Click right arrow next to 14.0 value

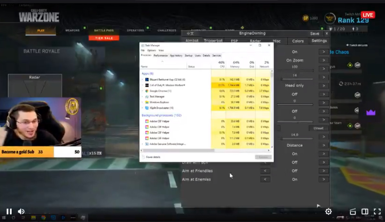tap(324, 137)
